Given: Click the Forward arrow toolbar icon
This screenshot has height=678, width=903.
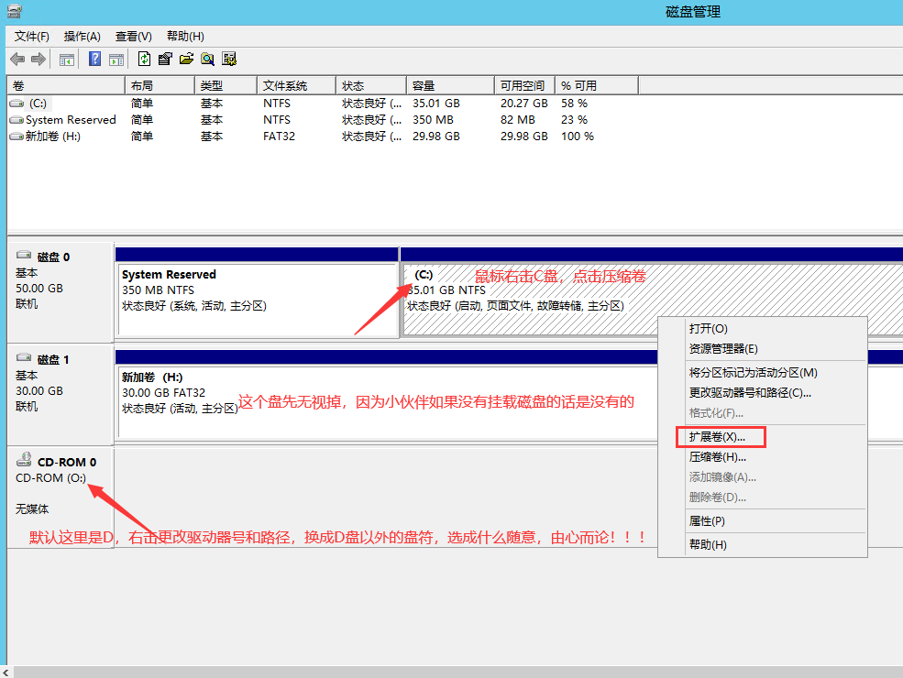Looking at the screenshot, I should click(39, 60).
